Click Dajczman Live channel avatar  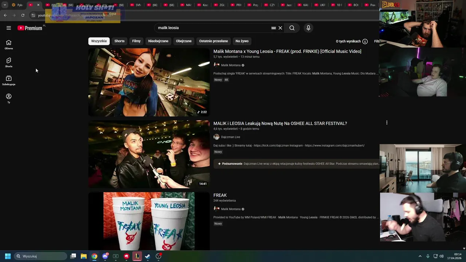[x=217, y=137]
